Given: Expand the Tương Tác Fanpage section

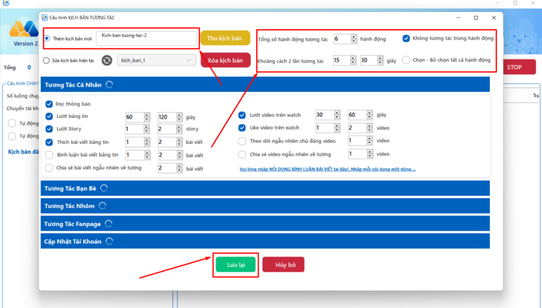Looking at the screenshot, I should coord(265,224).
